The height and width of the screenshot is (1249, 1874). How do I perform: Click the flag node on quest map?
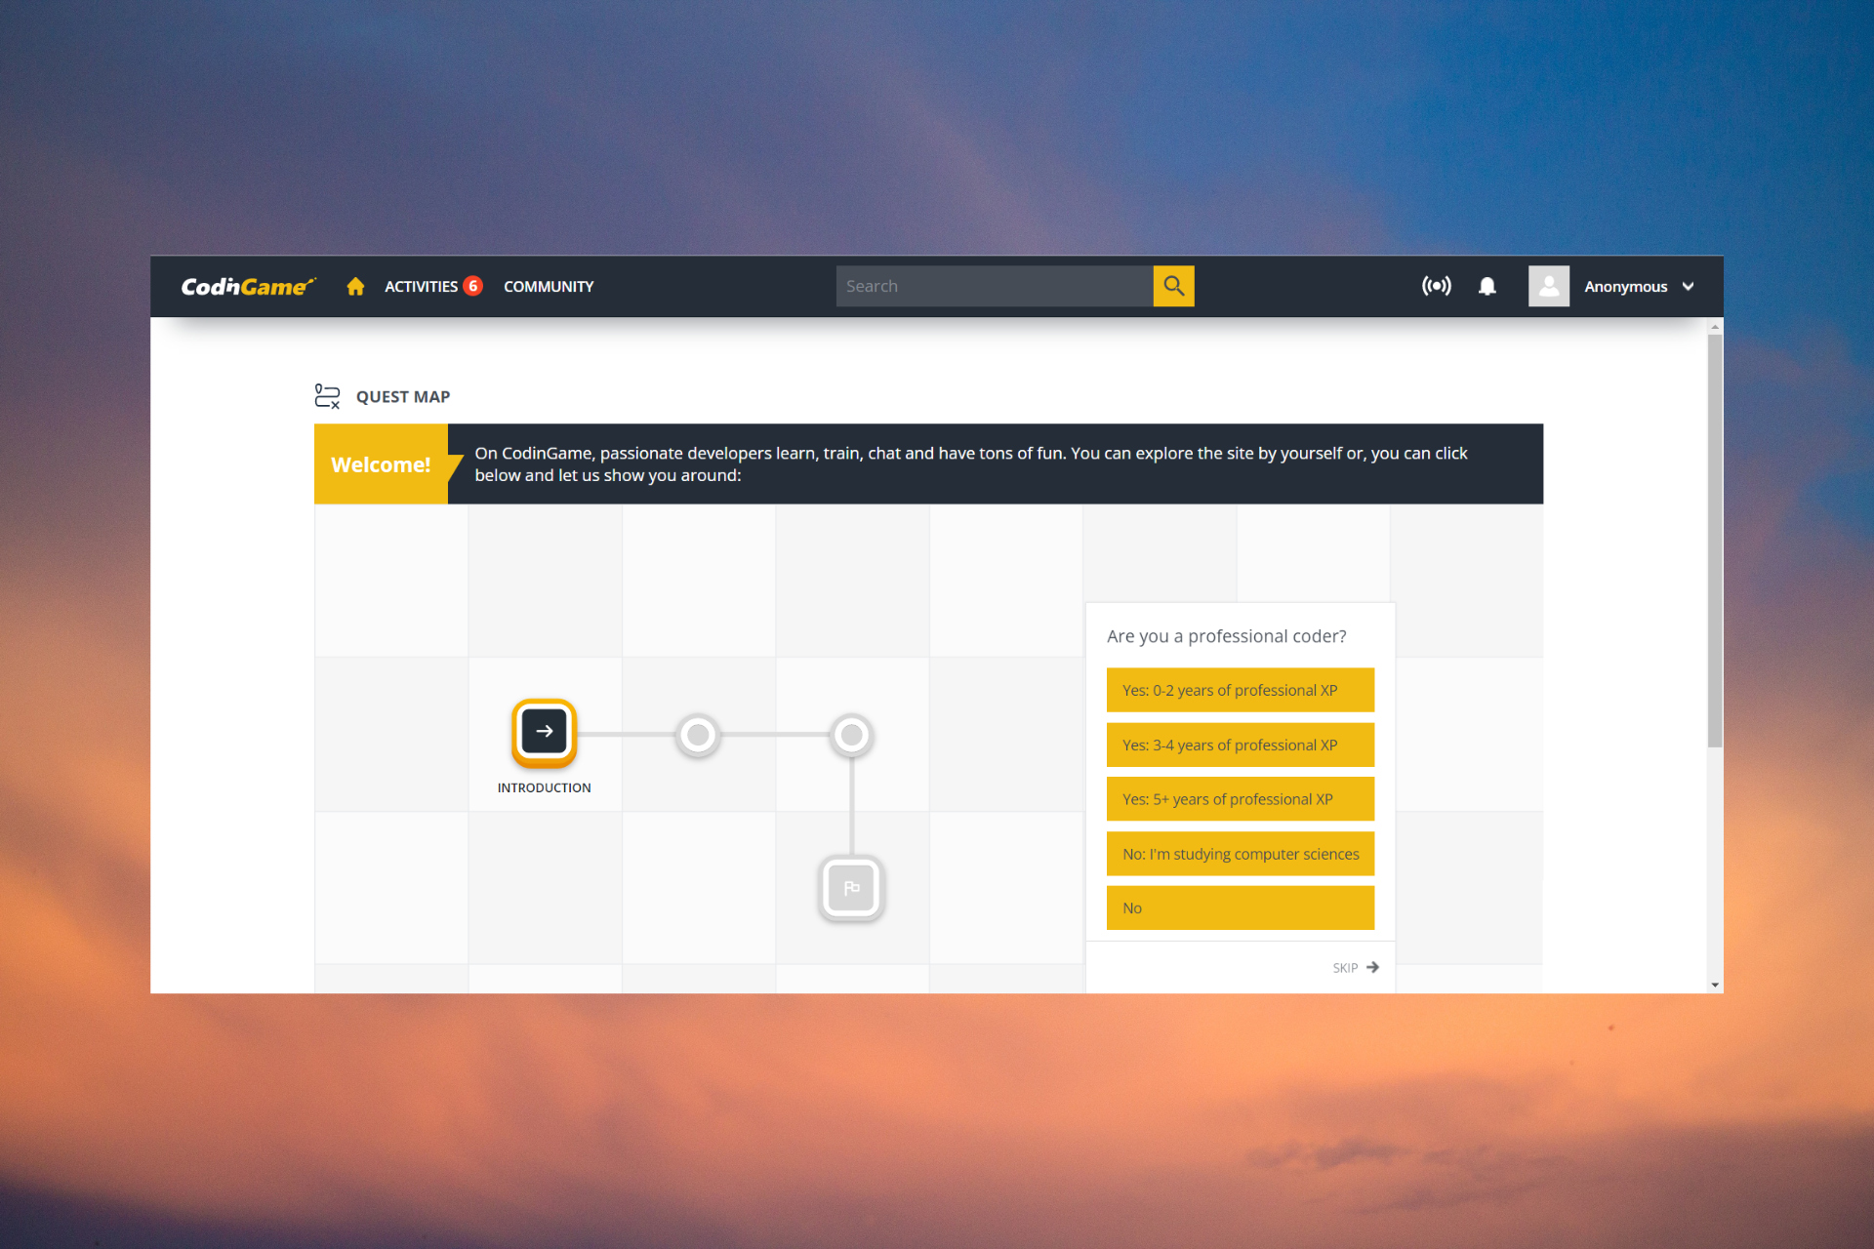click(851, 888)
